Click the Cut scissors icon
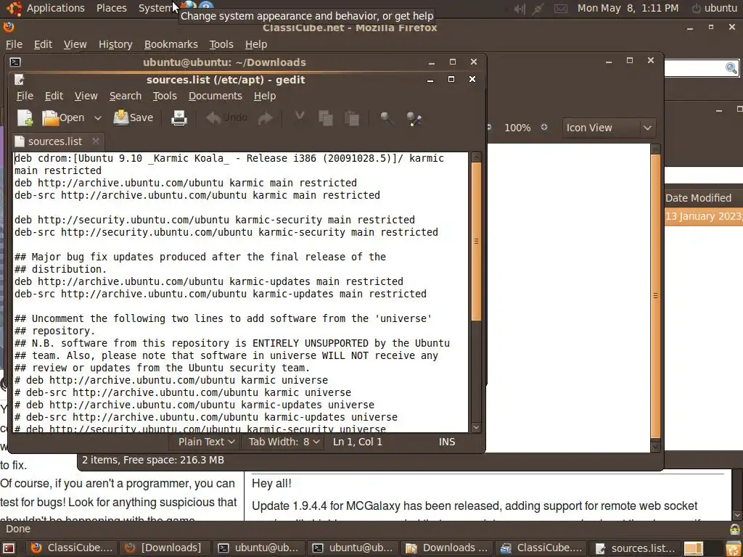The image size is (743, 557). coord(299,117)
